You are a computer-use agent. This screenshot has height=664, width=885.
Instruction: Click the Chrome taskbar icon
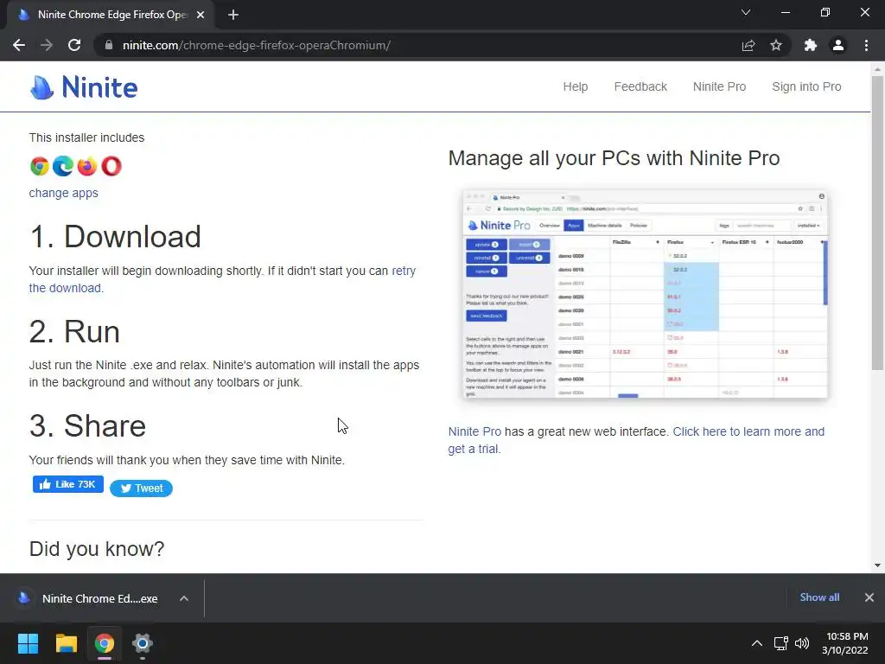pos(105,643)
